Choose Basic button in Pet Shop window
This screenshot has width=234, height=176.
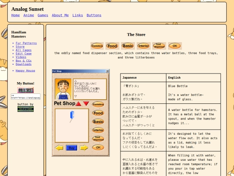[98, 122]
